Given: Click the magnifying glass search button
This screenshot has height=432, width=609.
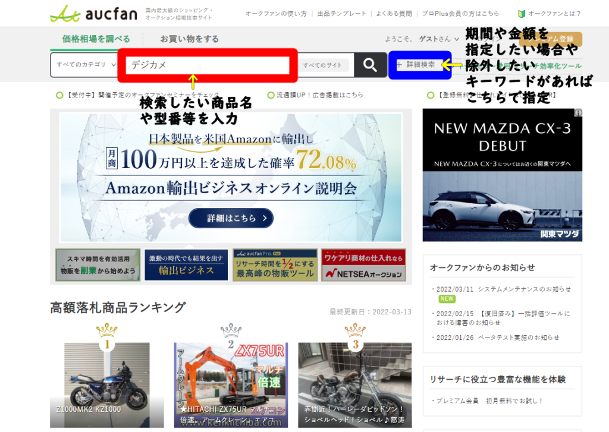Looking at the screenshot, I should coord(370,65).
